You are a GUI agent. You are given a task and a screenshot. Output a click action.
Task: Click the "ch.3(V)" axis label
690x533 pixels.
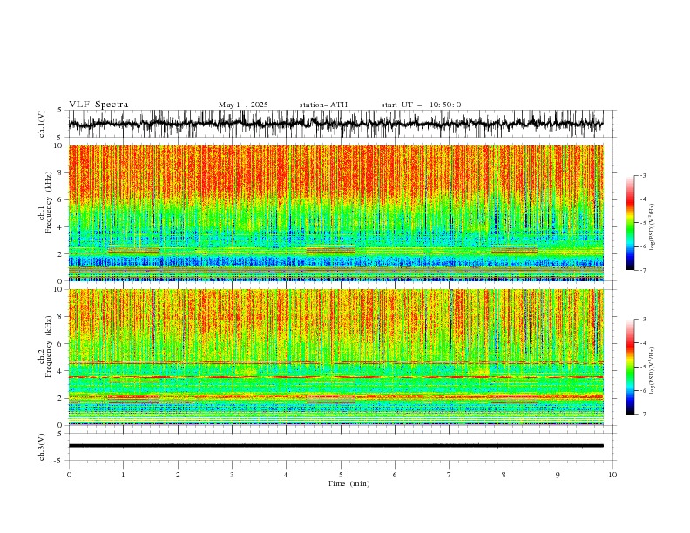(x=42, y=447)
